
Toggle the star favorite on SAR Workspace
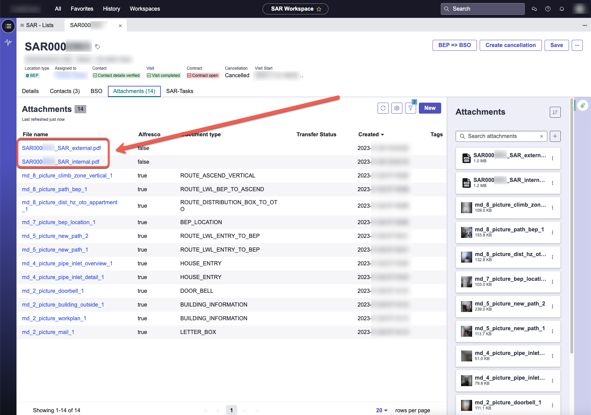[x=319, y=9]
